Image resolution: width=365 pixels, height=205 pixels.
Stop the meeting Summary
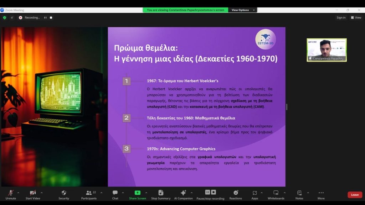(161, 195)
